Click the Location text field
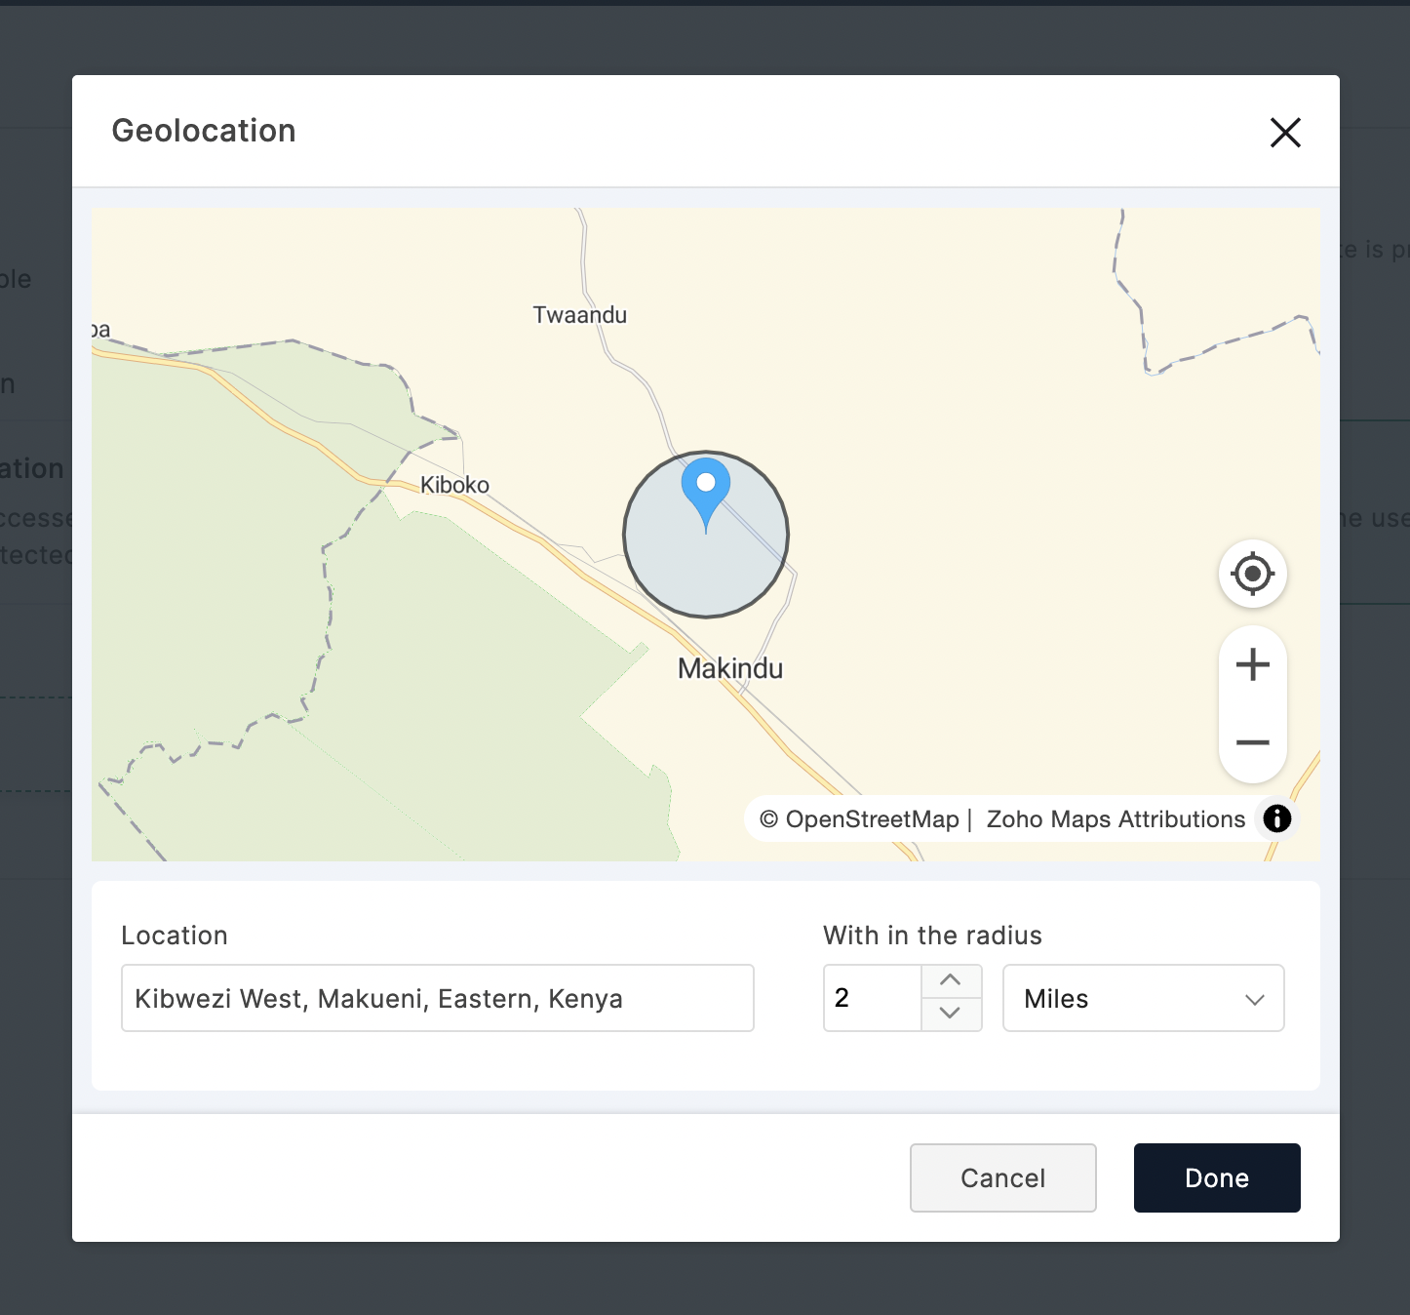The height and width of the screenshot is (1315, 1410). click(x=438, y=998)
